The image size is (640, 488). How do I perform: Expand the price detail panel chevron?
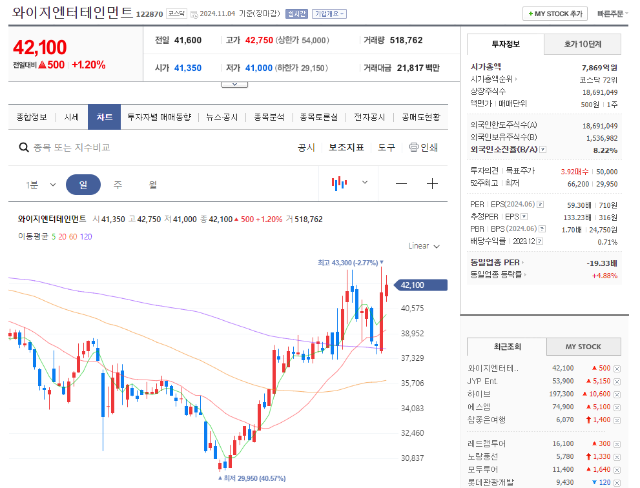[234, 85]
